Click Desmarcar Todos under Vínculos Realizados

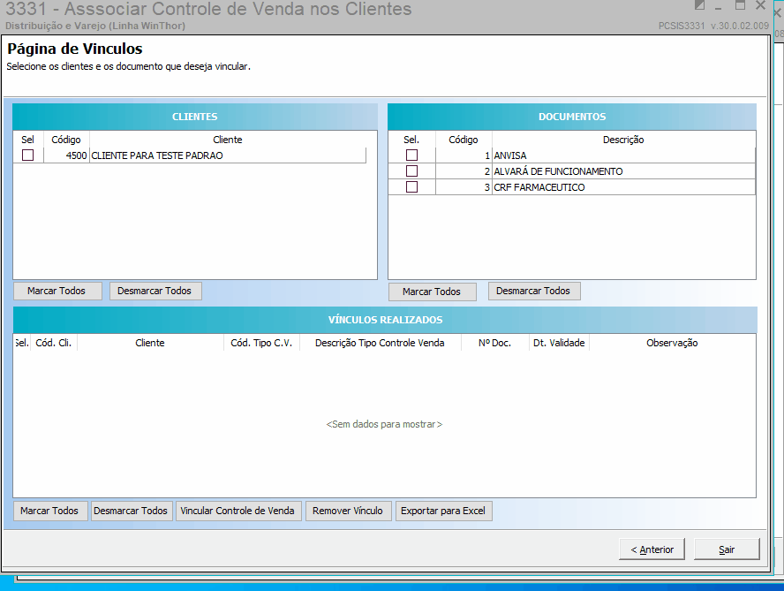[132, 511]
